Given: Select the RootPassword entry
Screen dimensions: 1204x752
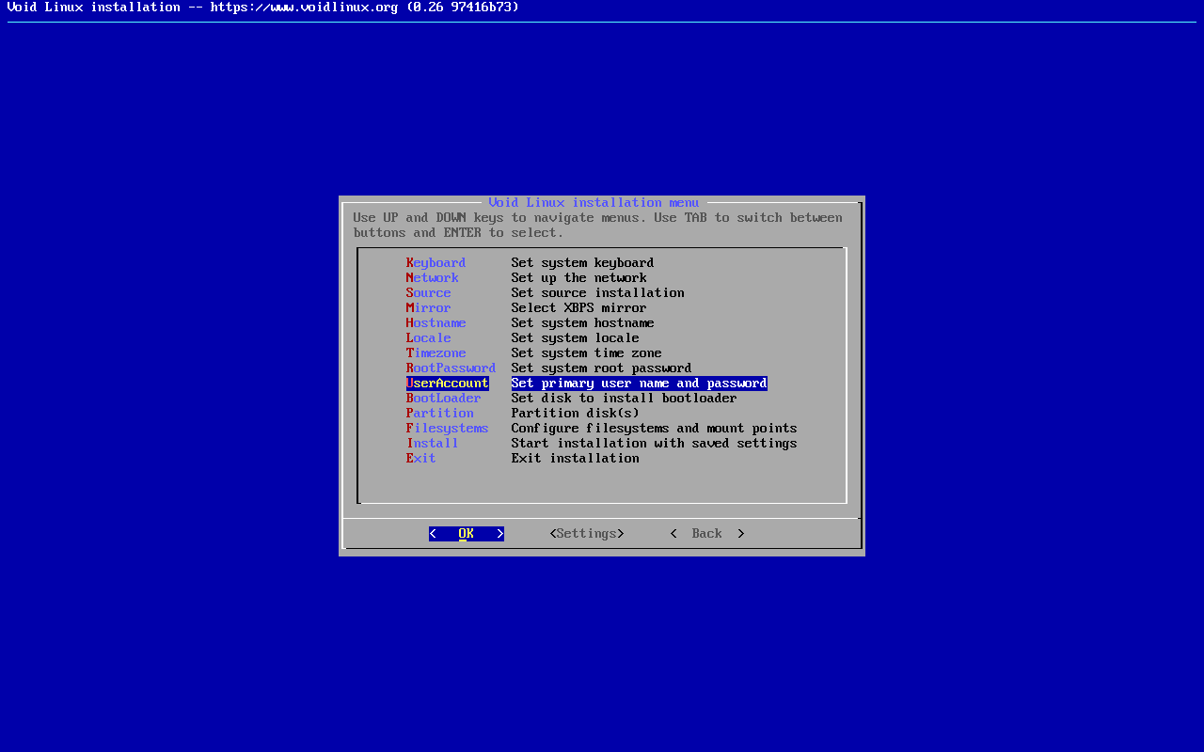Looking at the screenshot, I should (451, 368).
